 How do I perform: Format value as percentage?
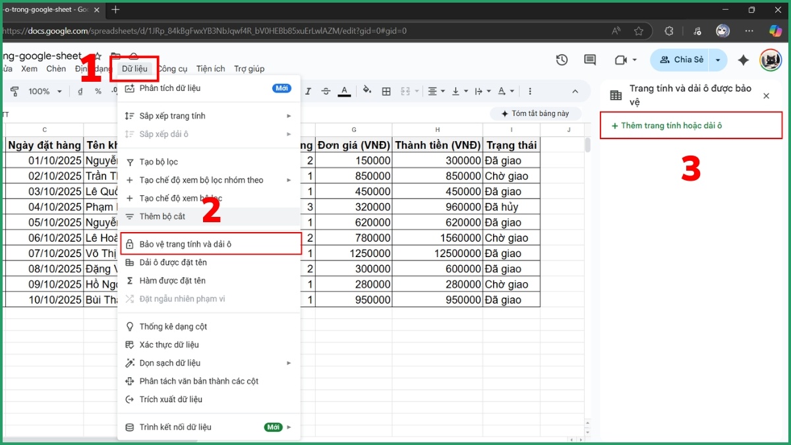click(x=99, y=91)
